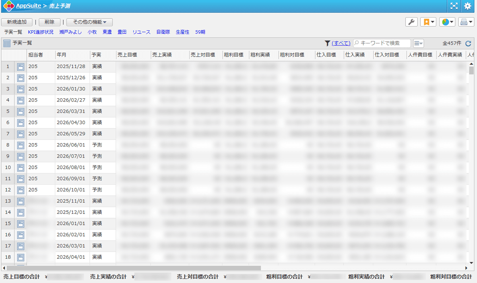Click the 新規追加 button
Viewport: 477px width, 283px height.
pyautogui.click(x=17, y=22)
